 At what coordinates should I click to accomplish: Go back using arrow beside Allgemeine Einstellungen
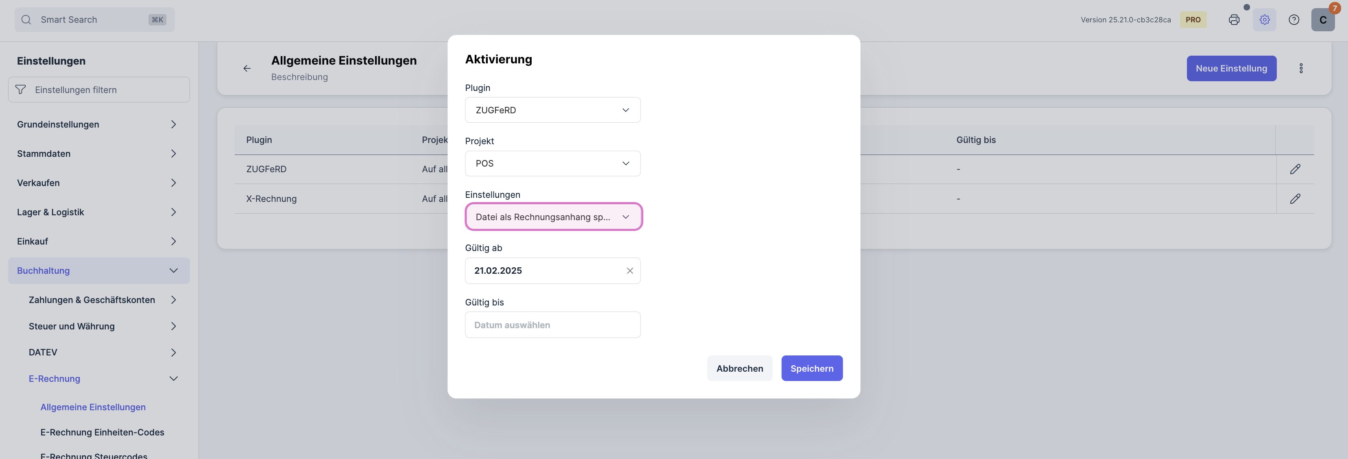[x=246, y=68]
